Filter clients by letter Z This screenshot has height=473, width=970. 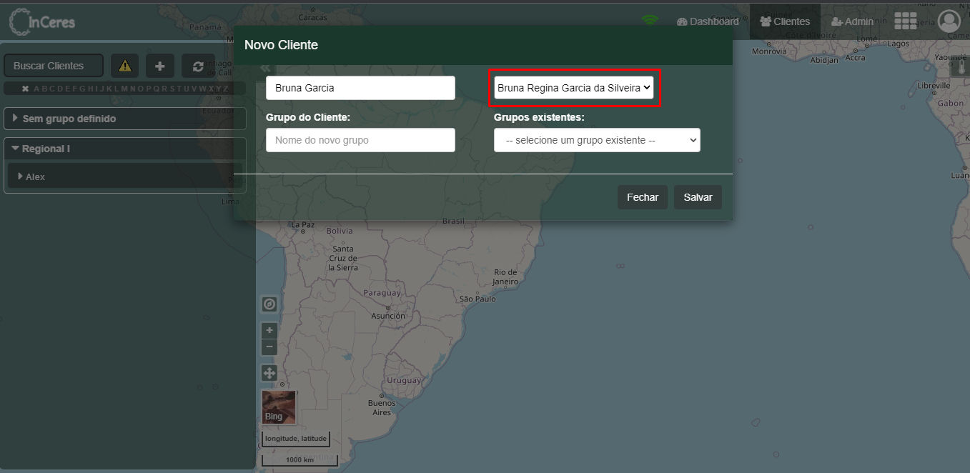point(226,89)
